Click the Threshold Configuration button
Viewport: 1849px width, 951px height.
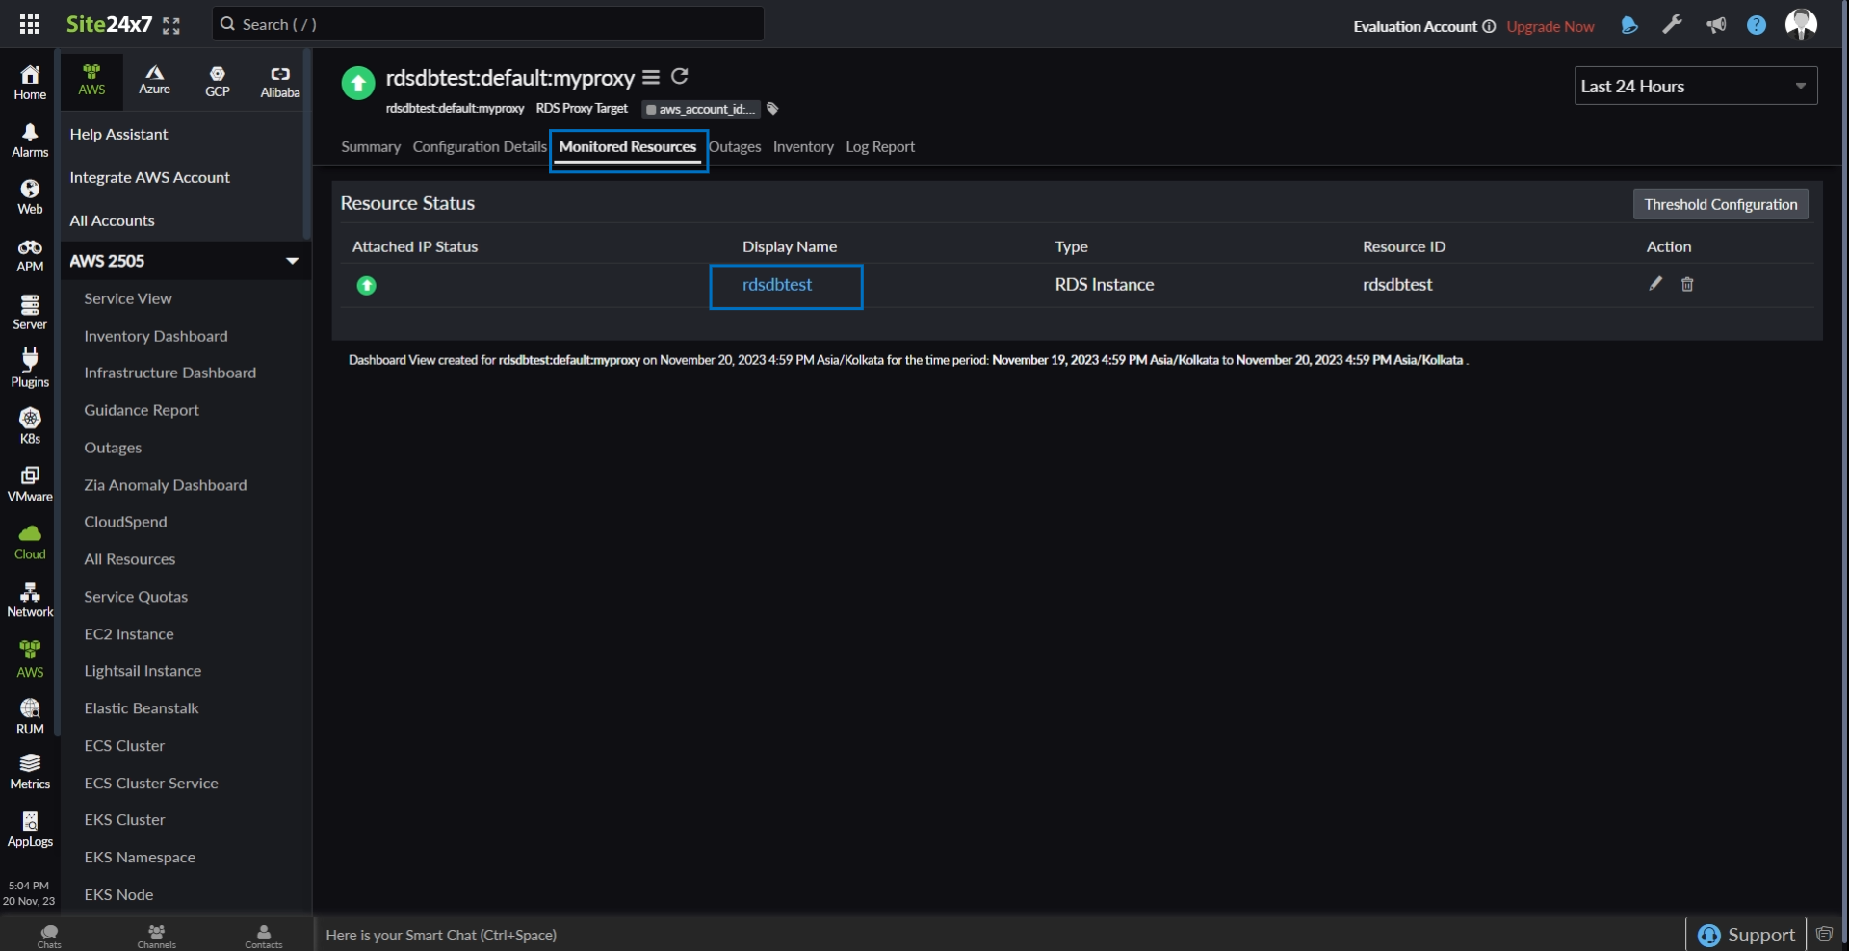pyautogui.click(x=1720, y=204)
